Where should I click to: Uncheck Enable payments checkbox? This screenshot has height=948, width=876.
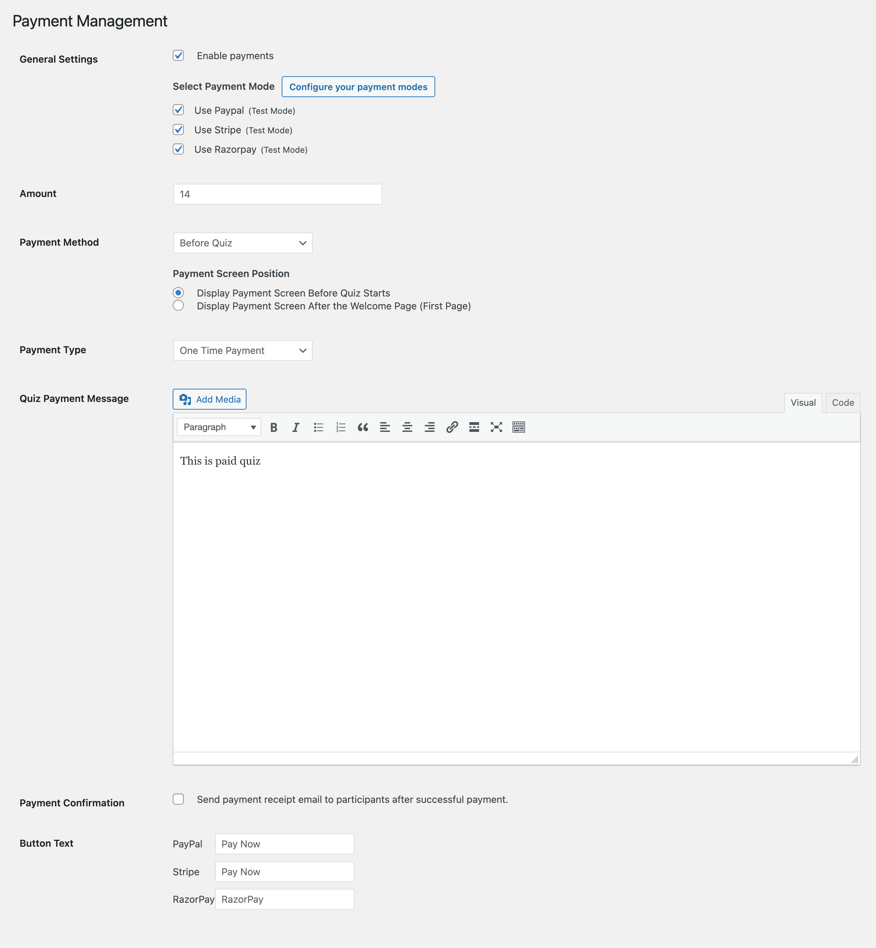[x=178, y=55]
